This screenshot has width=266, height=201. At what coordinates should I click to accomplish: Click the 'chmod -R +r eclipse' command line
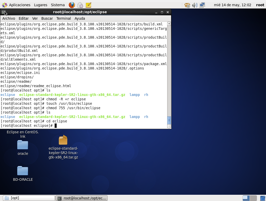coord(43,99)
